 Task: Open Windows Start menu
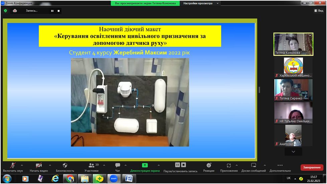pyautogui.click(x=7, y=179)
